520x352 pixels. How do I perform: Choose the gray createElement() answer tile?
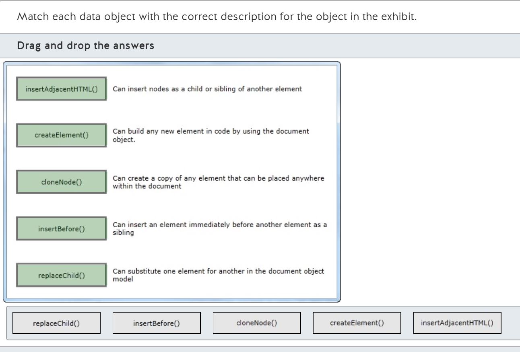357,323
